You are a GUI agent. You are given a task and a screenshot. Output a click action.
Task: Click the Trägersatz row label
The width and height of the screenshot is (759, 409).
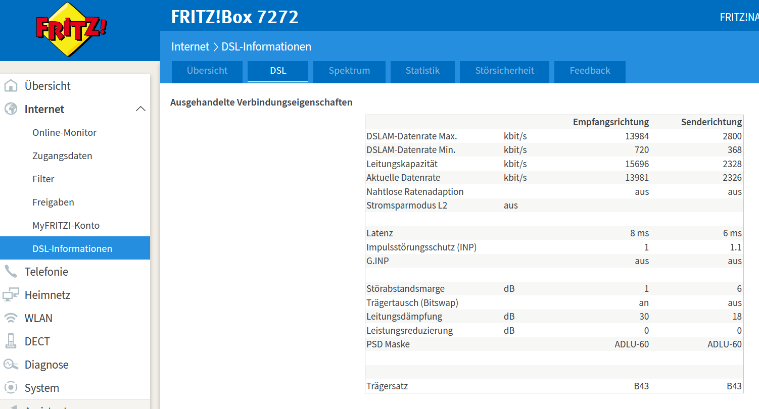[387, 386]
